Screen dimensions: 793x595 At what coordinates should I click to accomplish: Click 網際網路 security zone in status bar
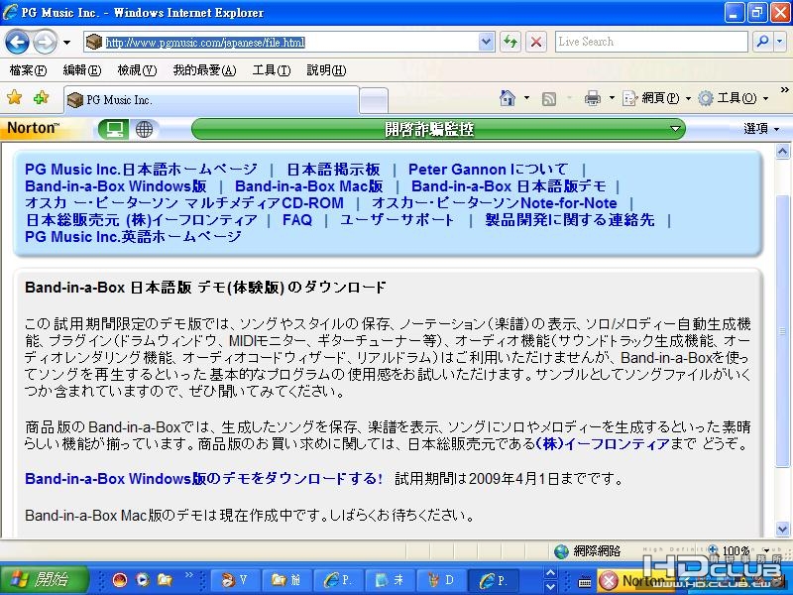tap(587, 551)
